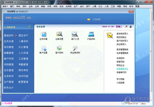Screen dimensions: 154x107
Task: Click the 介绍信息 link
Action: (x=120, y=83)
